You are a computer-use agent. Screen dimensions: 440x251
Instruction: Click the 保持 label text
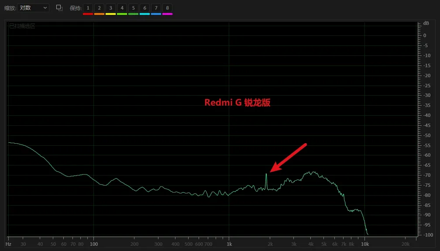(x=76, y=8)
